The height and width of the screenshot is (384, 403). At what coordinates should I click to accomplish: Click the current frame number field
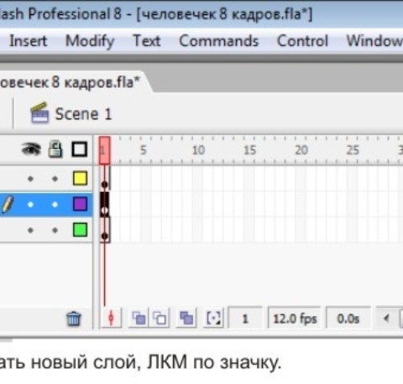click(x=245, y=319)
